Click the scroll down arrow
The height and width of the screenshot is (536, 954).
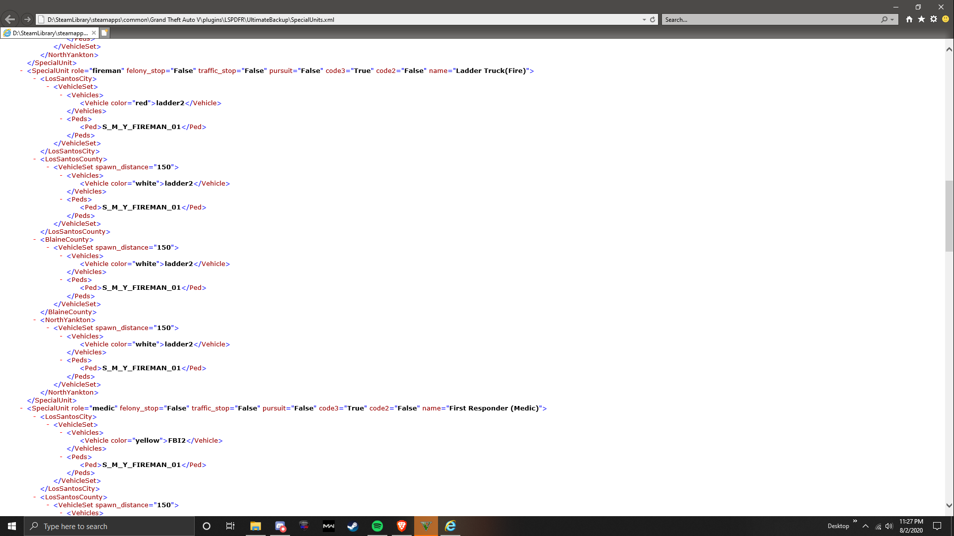pos(949,506)
